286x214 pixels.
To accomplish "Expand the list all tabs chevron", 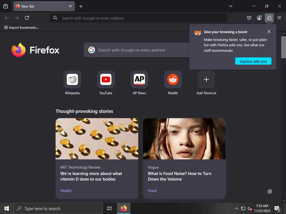I will [230, 6].
